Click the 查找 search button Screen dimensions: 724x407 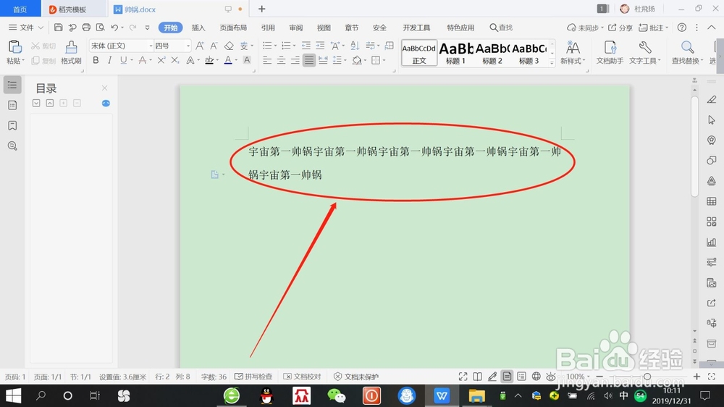[501, 28]
